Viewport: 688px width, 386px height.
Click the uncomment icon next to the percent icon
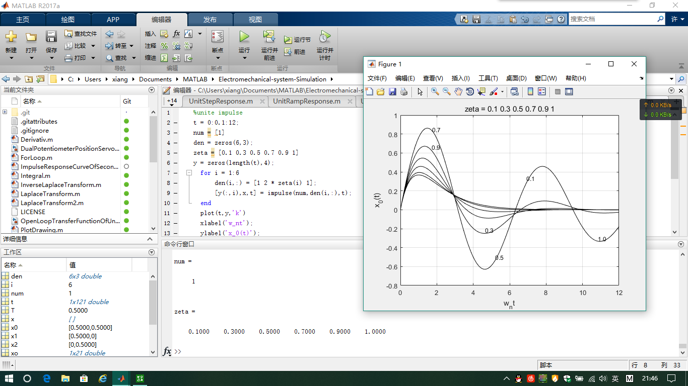coord(176,46)
